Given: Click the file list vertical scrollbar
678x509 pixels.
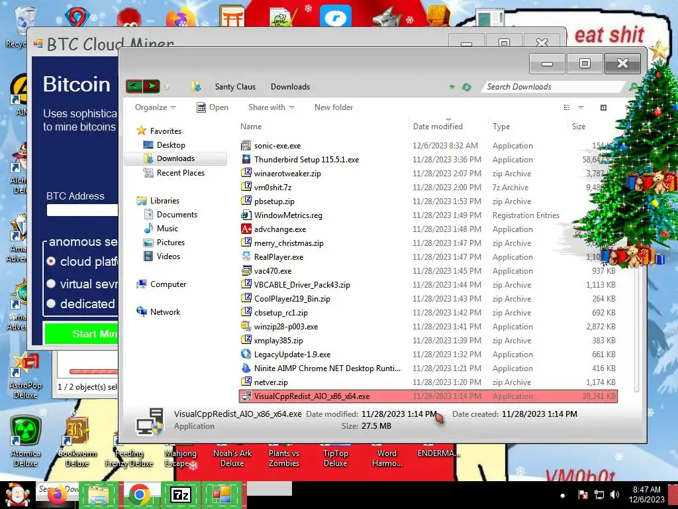Looking at the screenshot, I should click(636, 329).
